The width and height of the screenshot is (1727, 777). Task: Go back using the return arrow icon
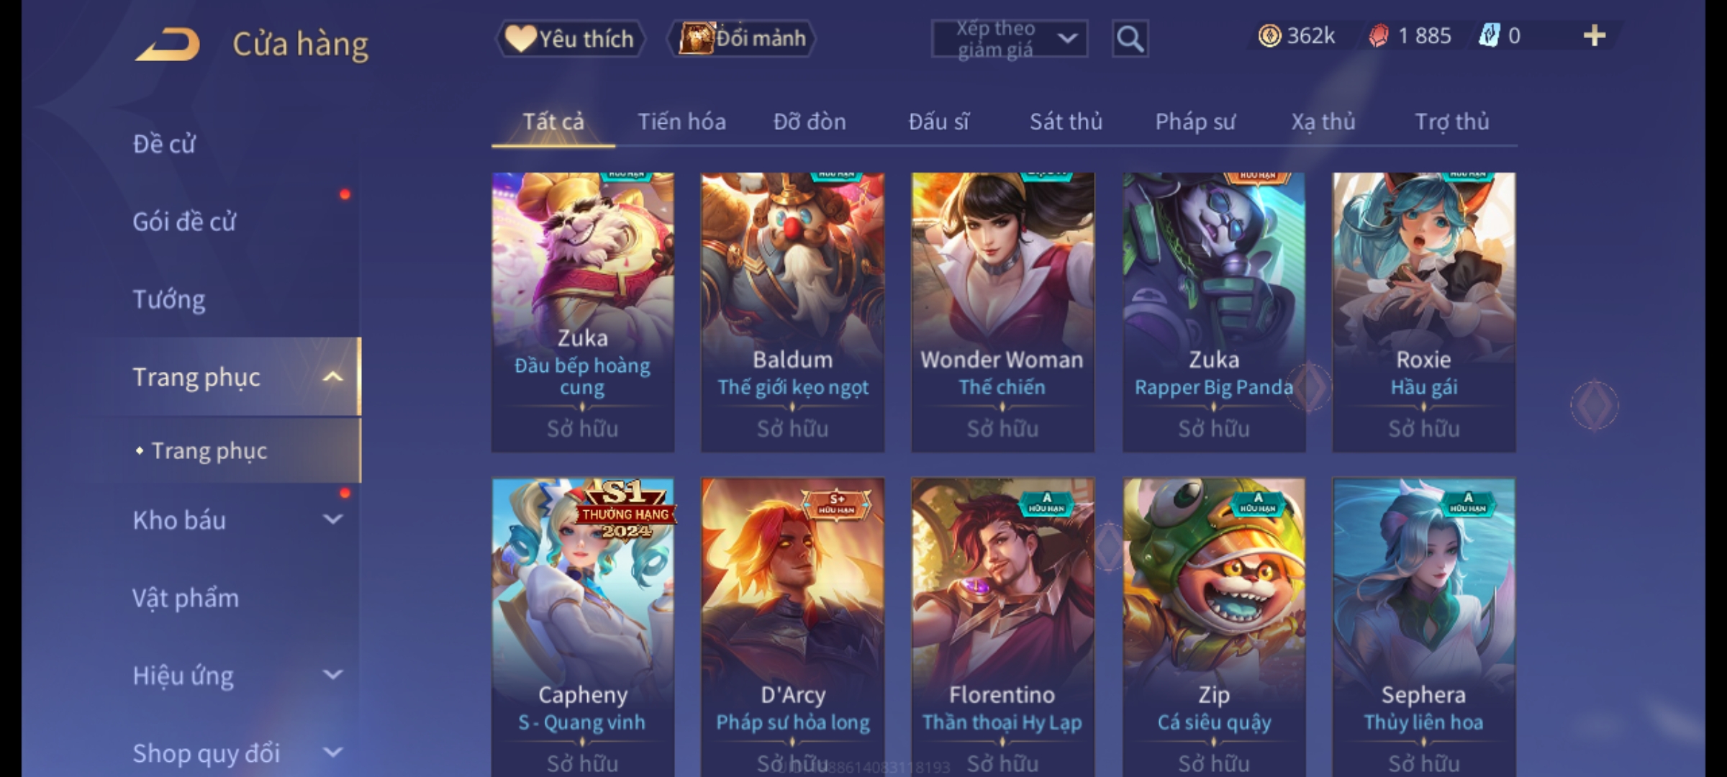(x=168, y=44)
